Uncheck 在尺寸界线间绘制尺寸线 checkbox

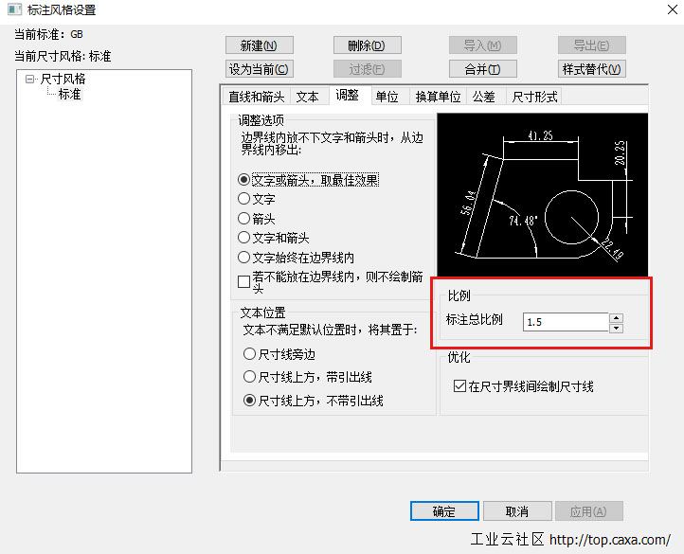coord(459,386)
